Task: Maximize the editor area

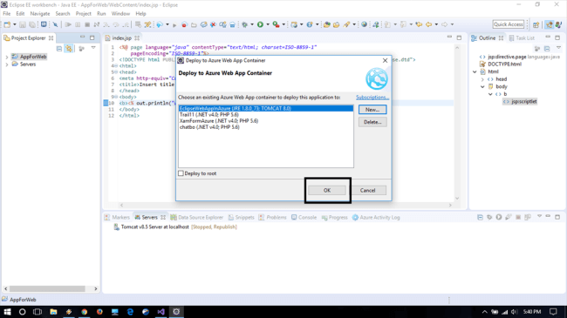Action: (459, 37)
